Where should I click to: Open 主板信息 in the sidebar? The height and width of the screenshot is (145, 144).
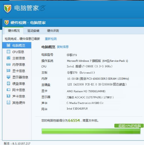(17, 58)
